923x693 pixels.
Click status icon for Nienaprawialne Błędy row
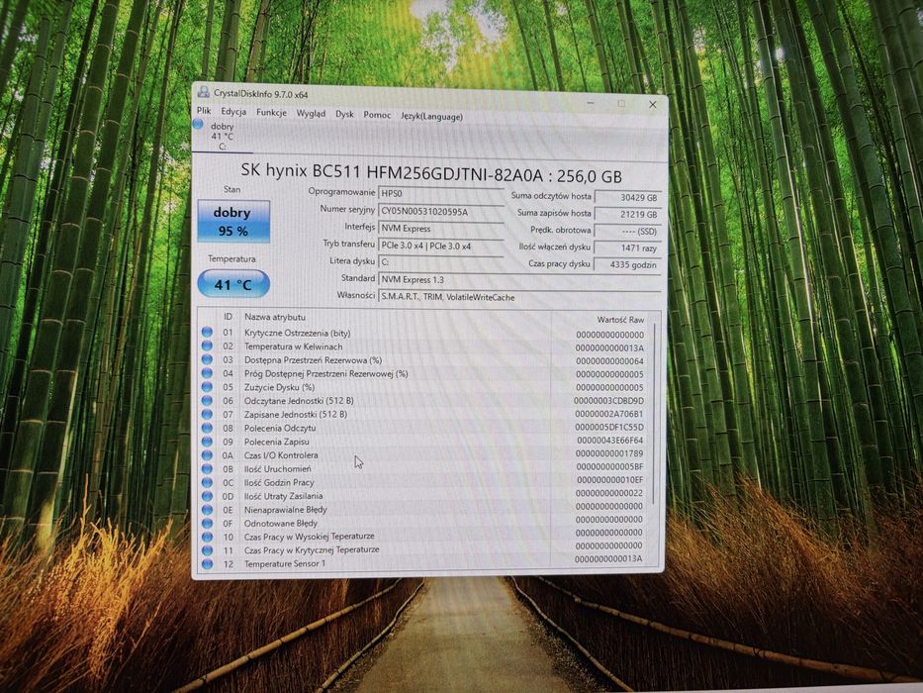207,509
